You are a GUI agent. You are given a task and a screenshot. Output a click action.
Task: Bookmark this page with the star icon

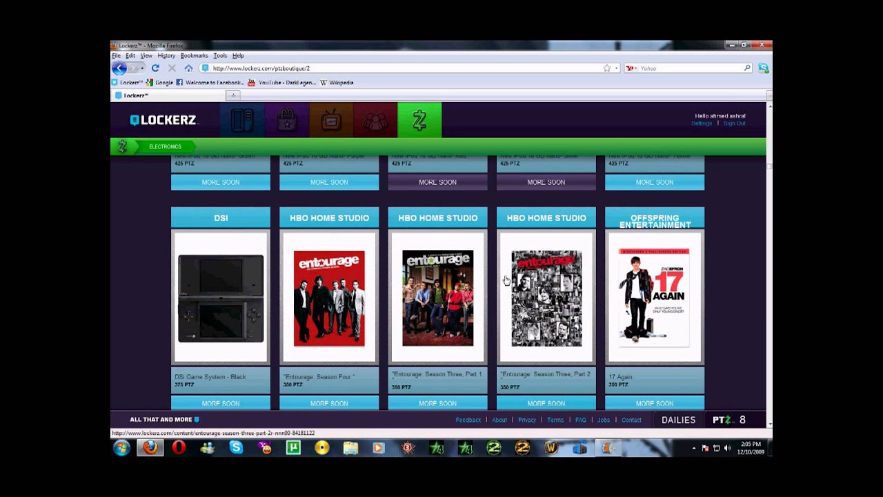606,68
